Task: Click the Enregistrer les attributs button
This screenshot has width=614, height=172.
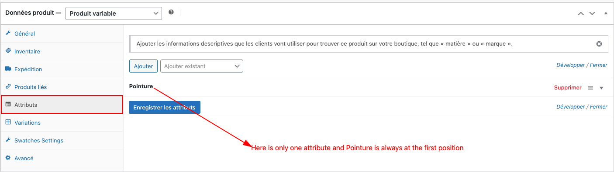Action: tap(165, 107)
